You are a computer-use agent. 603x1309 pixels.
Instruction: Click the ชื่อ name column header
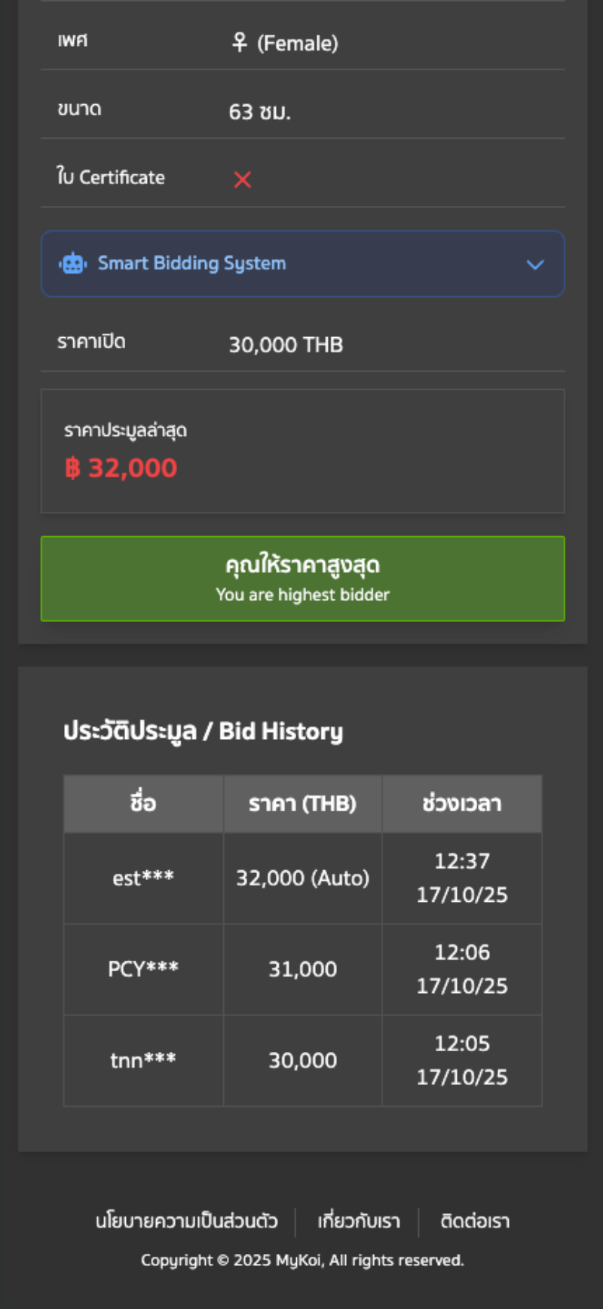pyautogui.click(x=143, y=803)
